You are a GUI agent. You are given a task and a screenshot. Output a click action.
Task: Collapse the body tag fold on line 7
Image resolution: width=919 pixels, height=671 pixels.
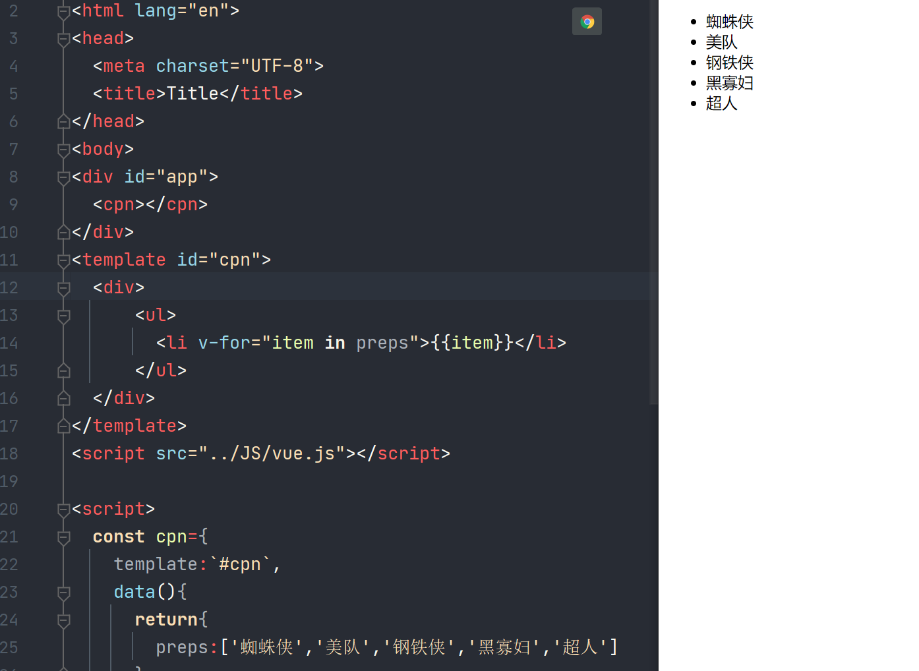point(64,150)
